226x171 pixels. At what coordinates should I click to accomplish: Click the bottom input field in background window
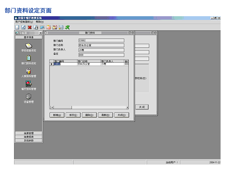click(142, 58)
